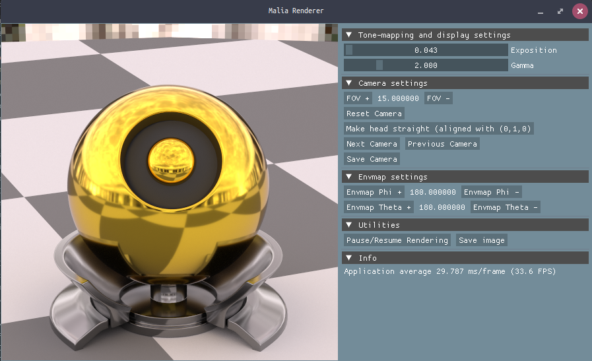Click the Exposition label
Image resolution: width=592 pixels, height=361 pixels.
533,50
